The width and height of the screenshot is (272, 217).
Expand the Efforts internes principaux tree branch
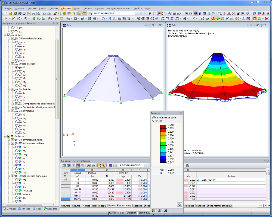pos(8,176)
